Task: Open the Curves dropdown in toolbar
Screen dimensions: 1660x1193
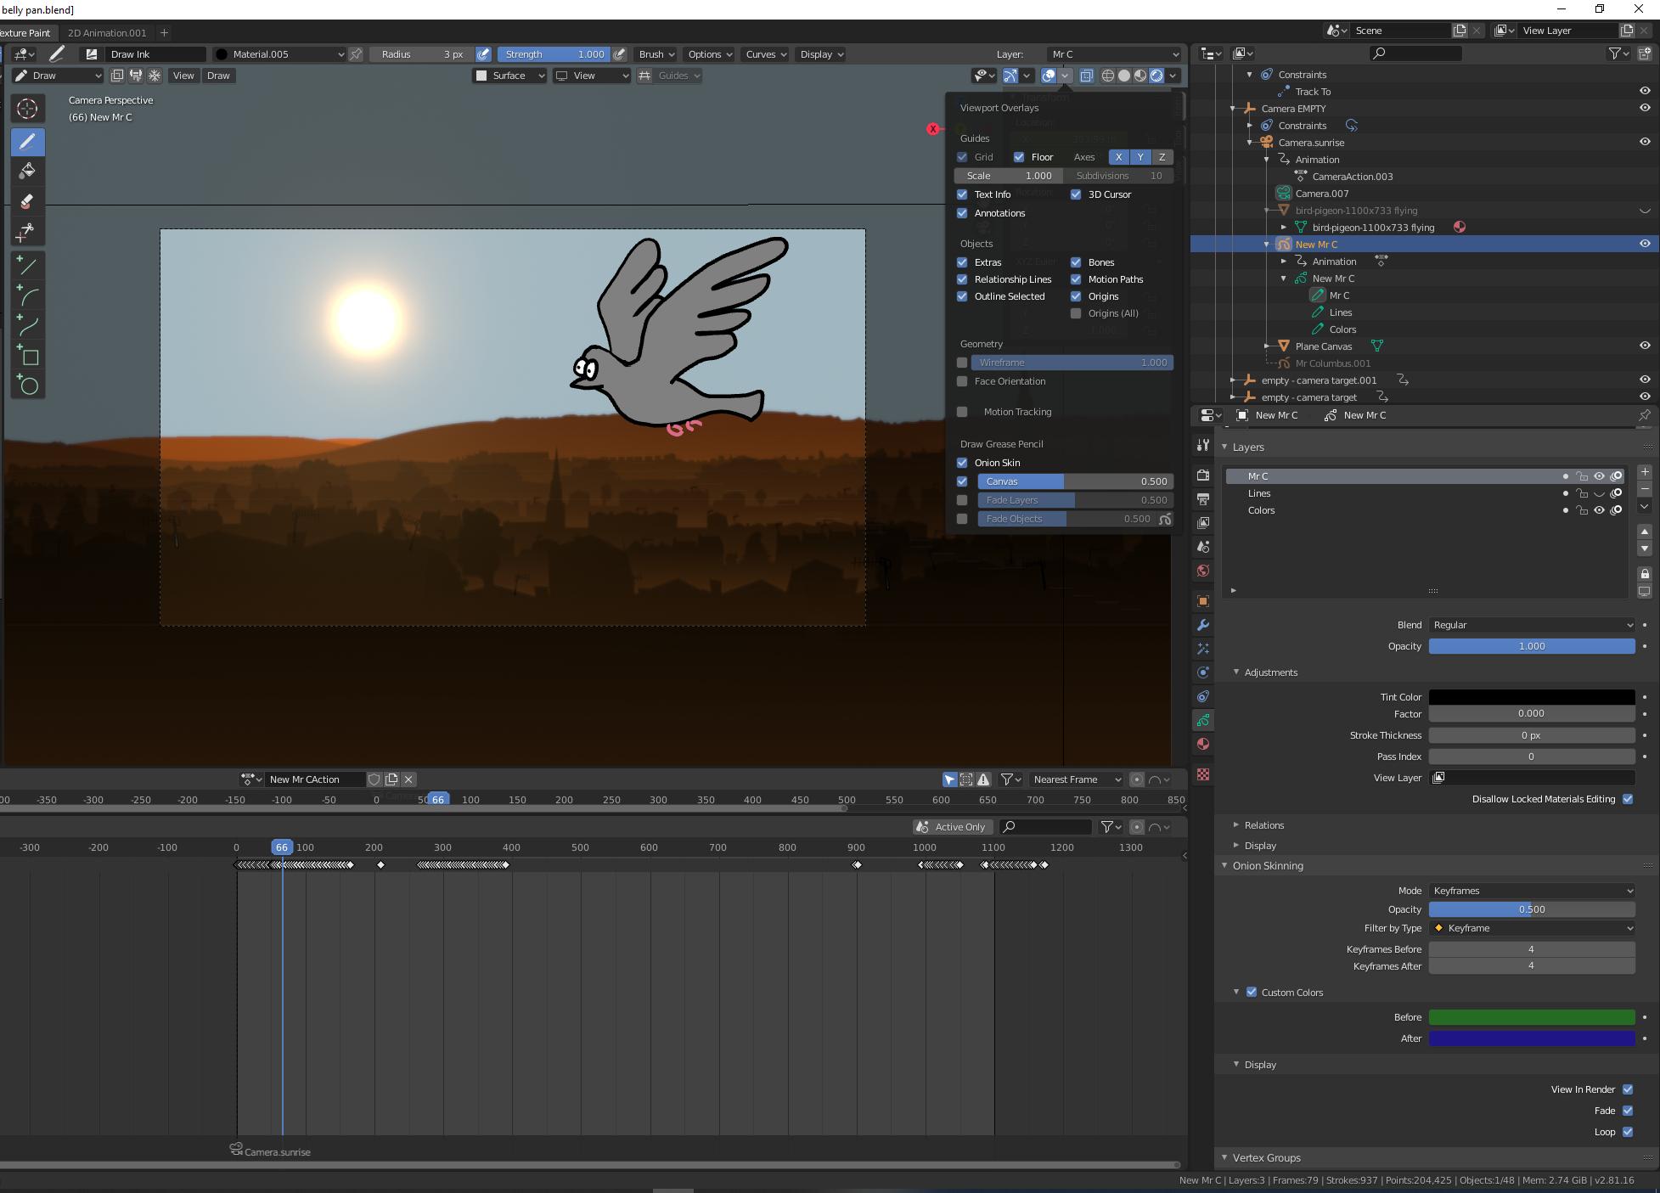Action: (x=767, y=53)
